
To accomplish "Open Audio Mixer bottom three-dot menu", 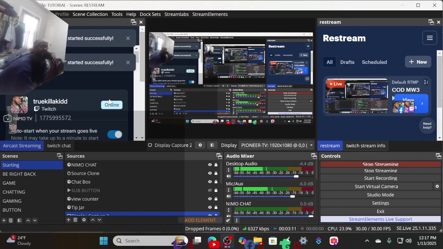I will (x=236, y=220).
